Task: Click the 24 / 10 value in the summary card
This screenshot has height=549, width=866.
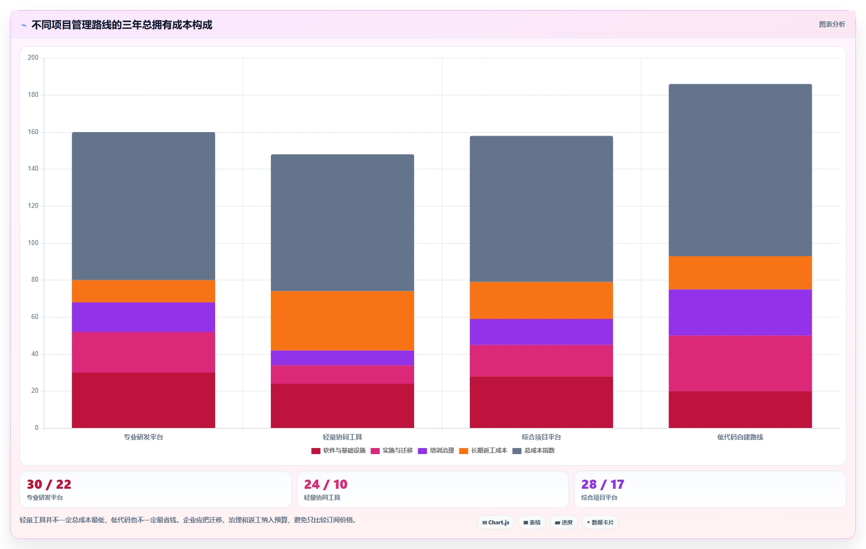Action: pos(326,484)
